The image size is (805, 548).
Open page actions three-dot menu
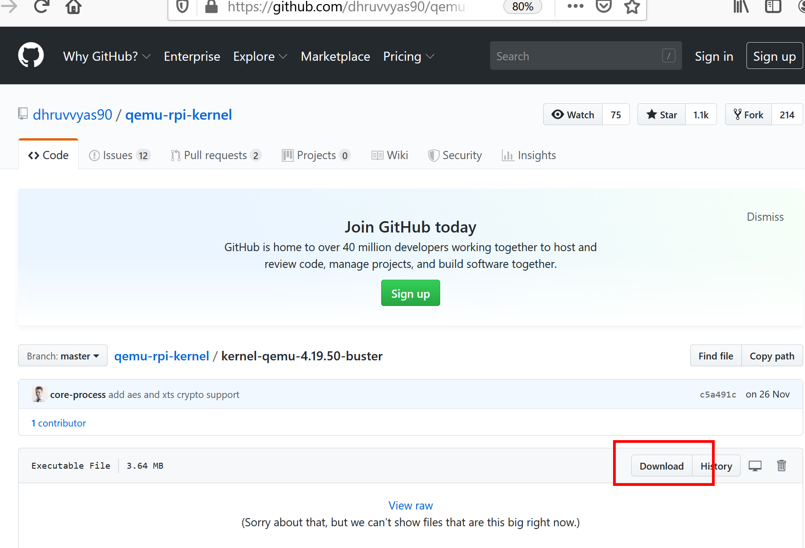tap(575, 6)
